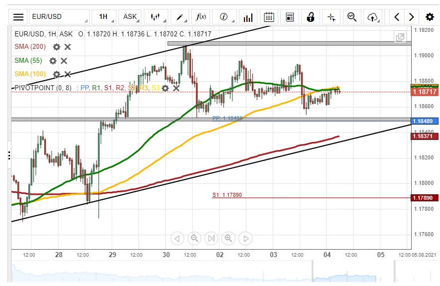Remove the SMA (200) indicator
This screenshot has height=286, width=440.
(x=68, y=47)
